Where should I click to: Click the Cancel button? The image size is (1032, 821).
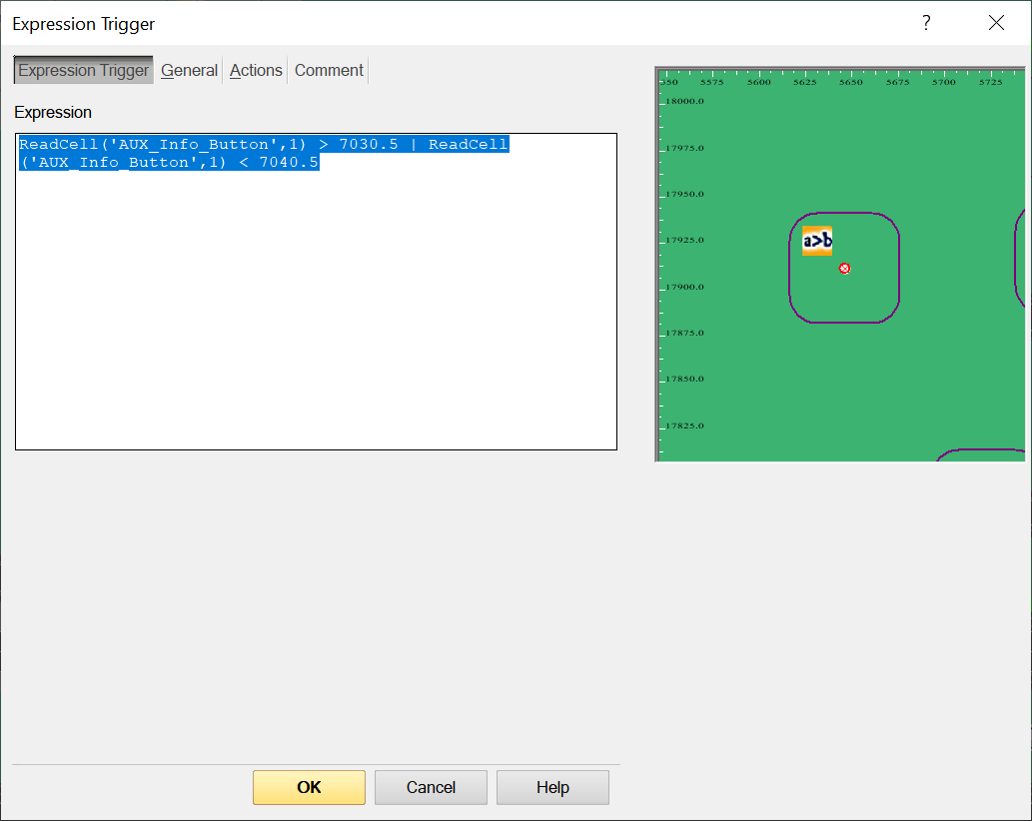pyautogui.click(x=431, y=787)
